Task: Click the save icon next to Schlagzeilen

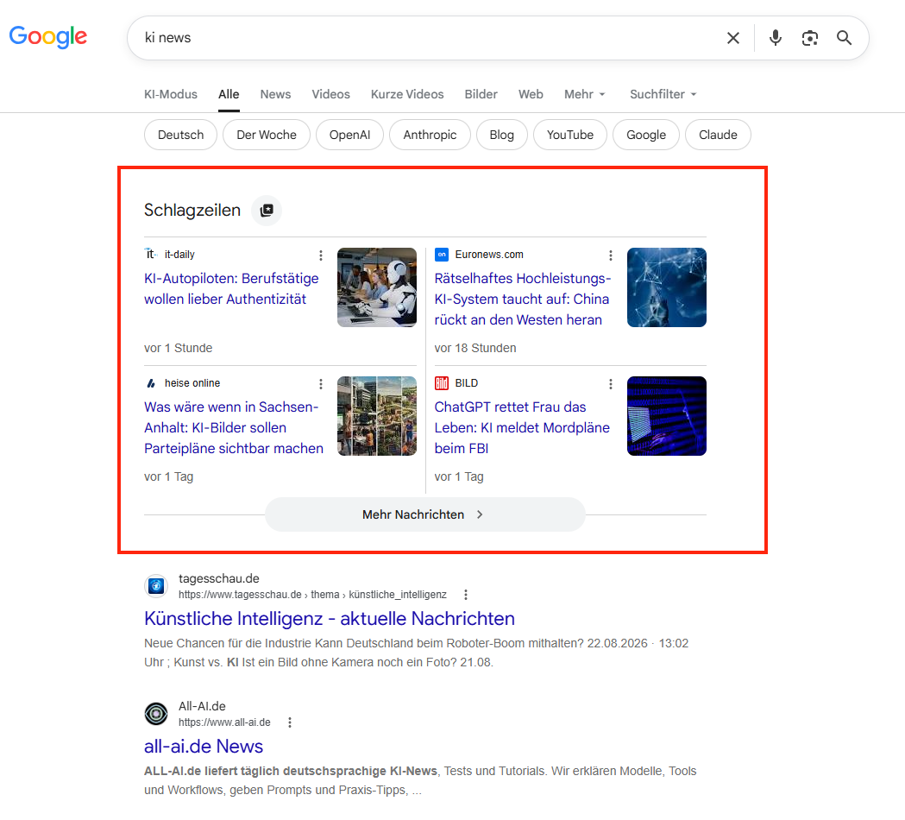Action: 266,211
